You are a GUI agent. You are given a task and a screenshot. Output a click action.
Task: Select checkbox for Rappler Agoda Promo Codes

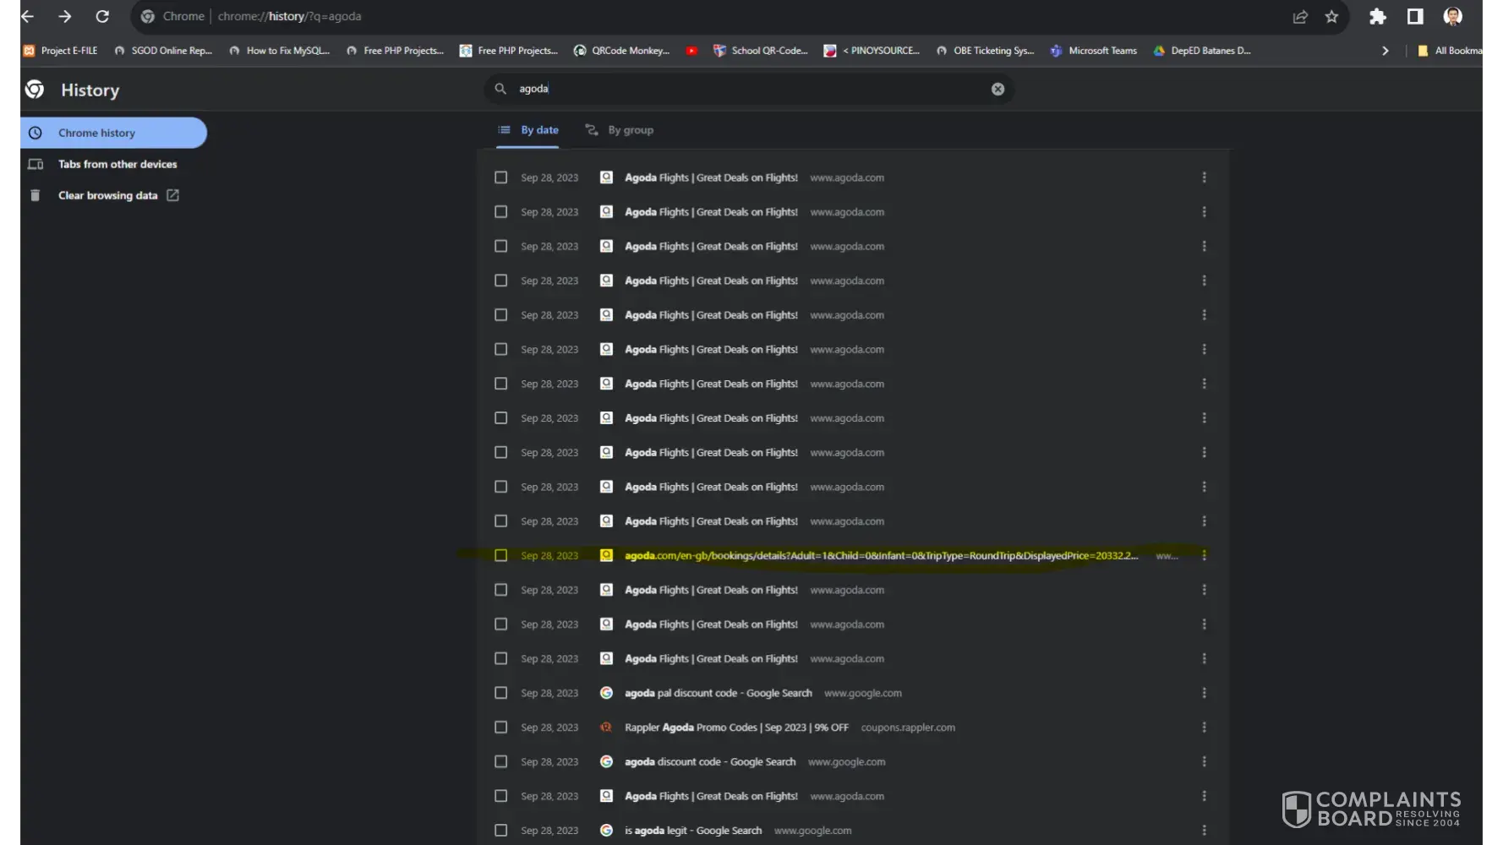tap(501, 728)
